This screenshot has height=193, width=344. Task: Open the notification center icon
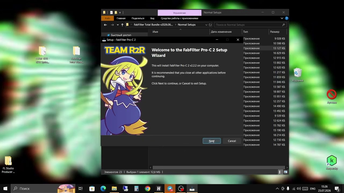tap(337, 188)
